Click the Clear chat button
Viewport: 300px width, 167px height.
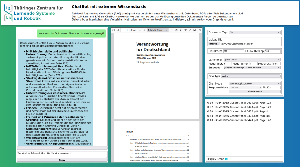(62, 148)
